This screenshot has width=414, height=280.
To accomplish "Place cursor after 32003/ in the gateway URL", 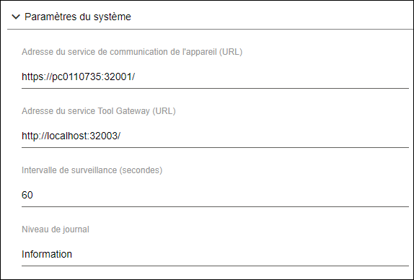I will click(120, 136).
